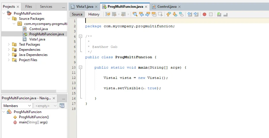Screen dimensions: 269x138
Task: Expand the Java Dependencies node
Action: pyautogui.click(x=9, y=55)
